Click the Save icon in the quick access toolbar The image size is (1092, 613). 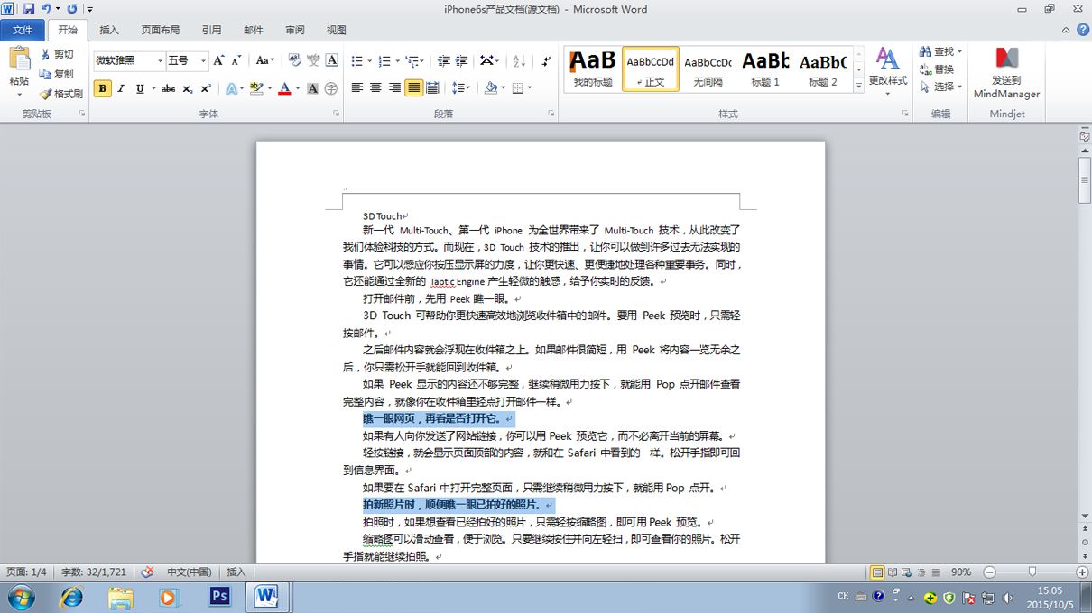[x=29, y=9]
